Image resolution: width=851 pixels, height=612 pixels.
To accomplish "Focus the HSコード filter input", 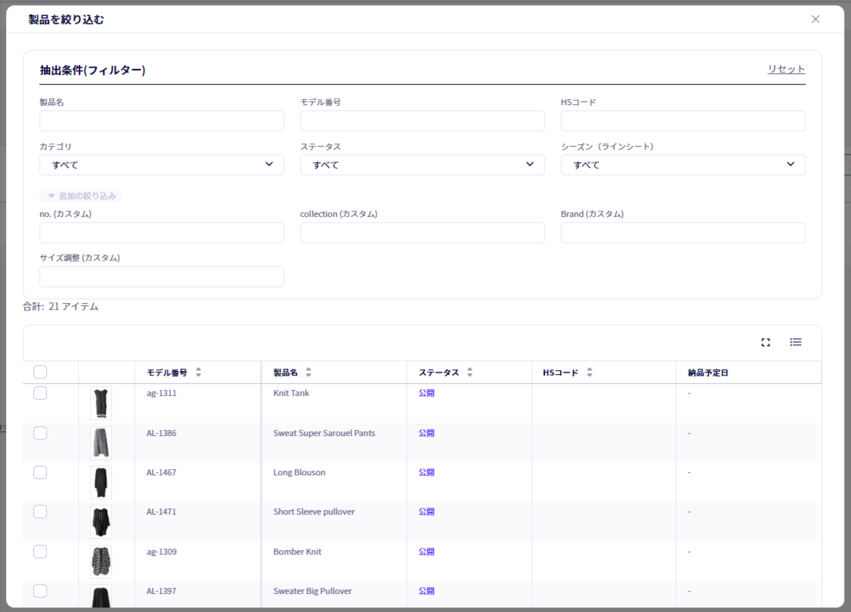I will coord(682,121).
